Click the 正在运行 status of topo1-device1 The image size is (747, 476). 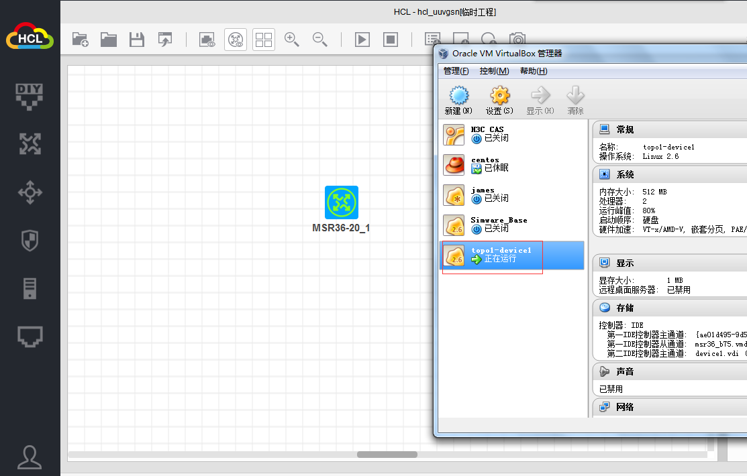(x=500, y=259)
